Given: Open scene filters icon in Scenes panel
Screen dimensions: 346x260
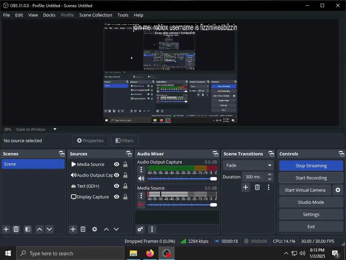Looking at the screenshot, I should [28, 229].
